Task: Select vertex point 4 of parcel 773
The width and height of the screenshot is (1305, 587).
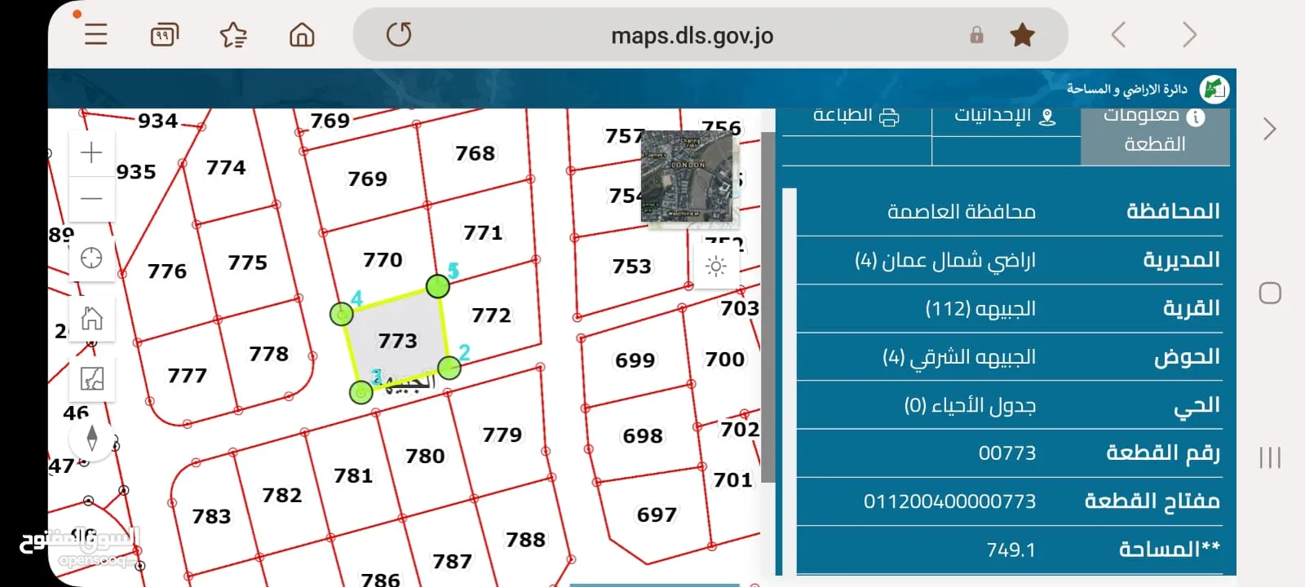Action: click(342, 314)
